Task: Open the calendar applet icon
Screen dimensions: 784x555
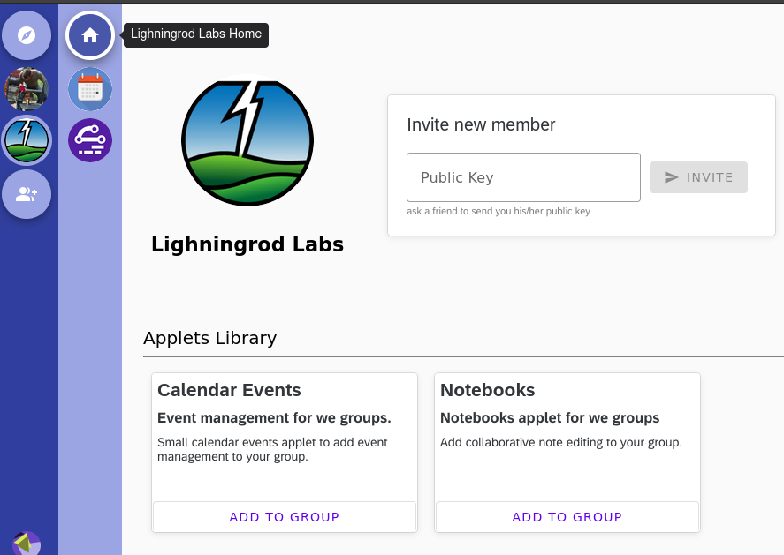Action: (90, 89)
